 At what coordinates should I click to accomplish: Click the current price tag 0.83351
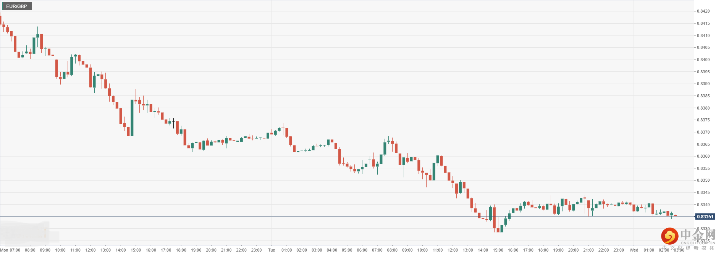[x=705, y=217]
